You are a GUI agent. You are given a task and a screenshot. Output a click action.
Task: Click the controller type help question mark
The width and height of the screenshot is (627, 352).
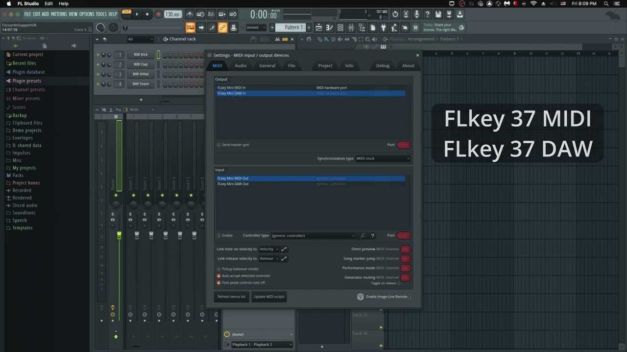click(373, 236)
